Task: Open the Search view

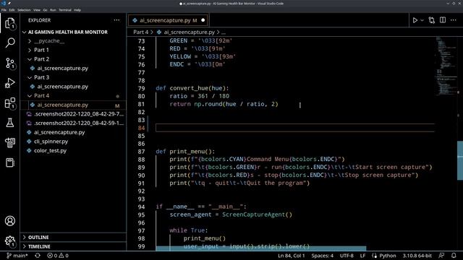Action: [9, 43]
